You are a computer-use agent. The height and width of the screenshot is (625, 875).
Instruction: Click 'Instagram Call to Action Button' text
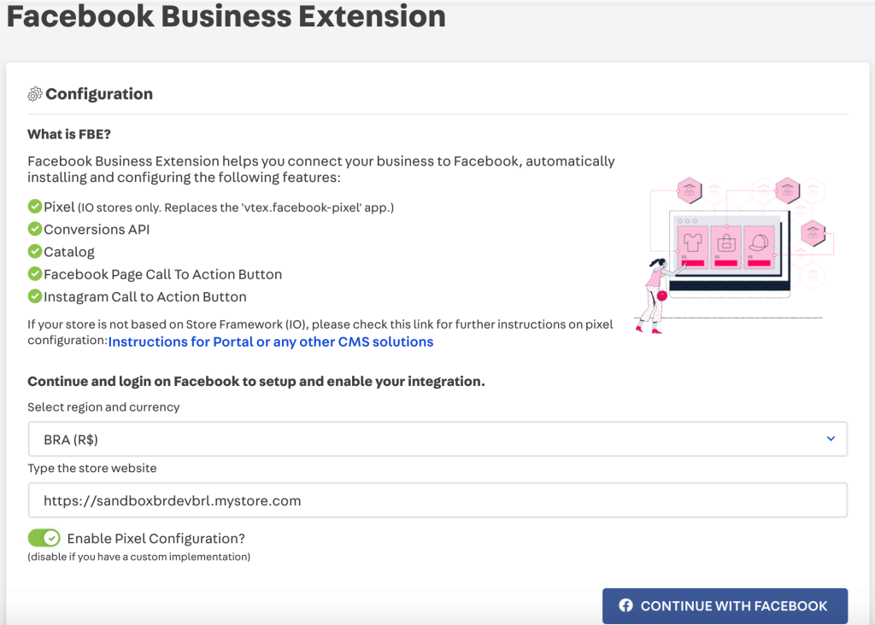pyautogui.click(x=145, y=296)
